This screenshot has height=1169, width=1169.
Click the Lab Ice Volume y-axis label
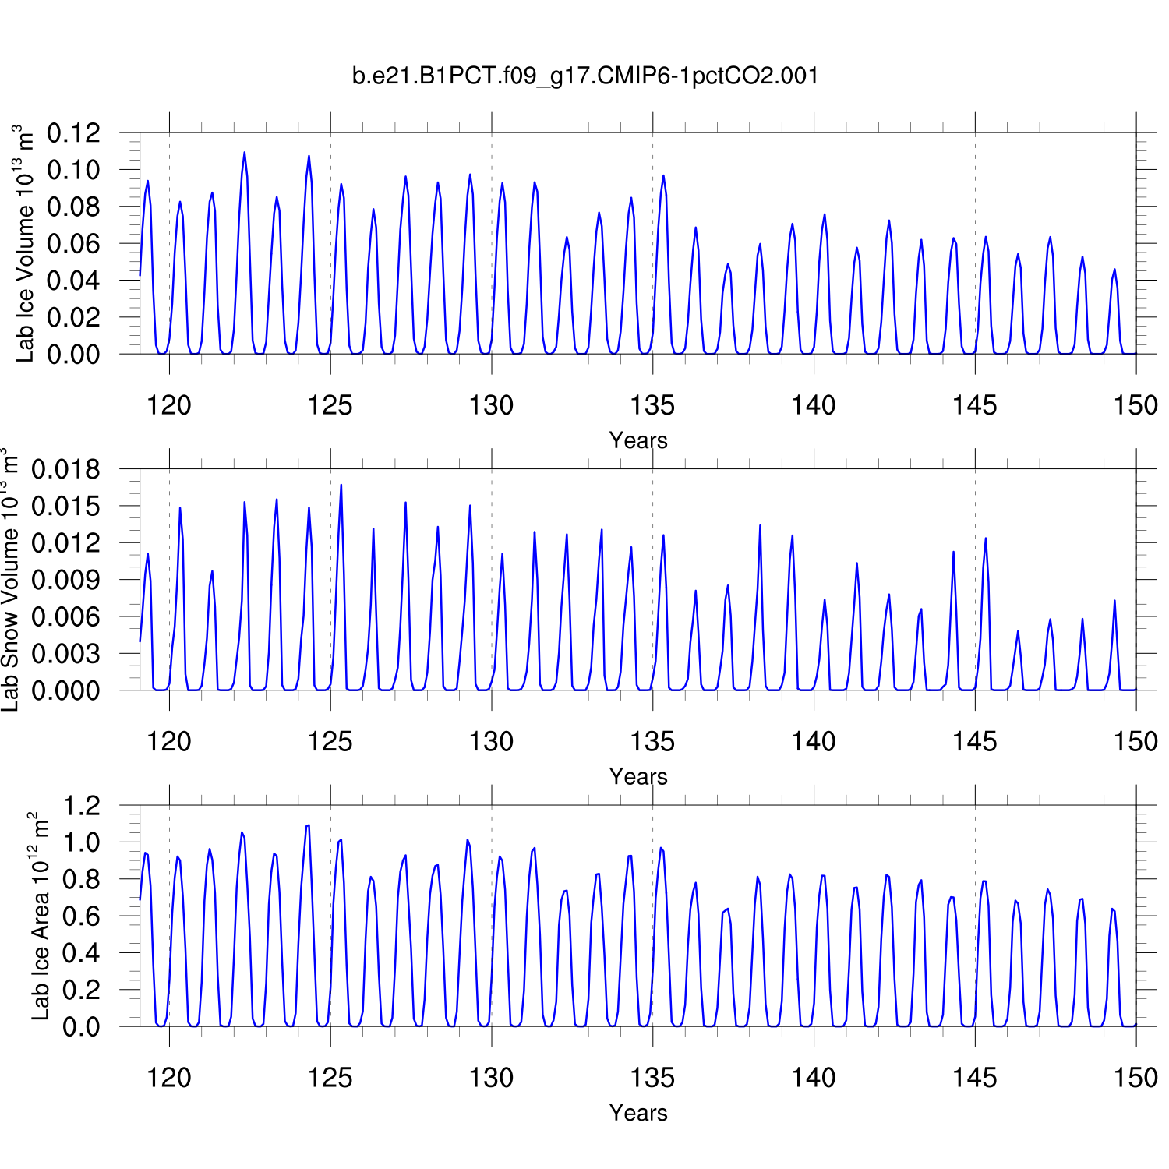pos(25,243)
